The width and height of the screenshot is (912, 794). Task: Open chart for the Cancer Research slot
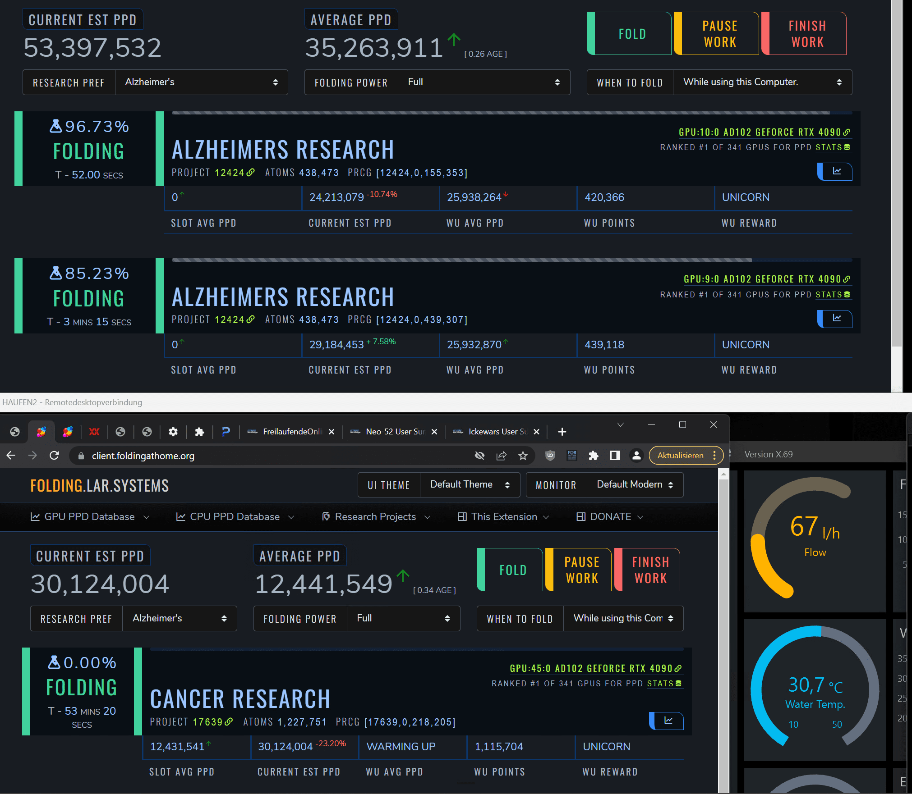click(x=667, y=721)
